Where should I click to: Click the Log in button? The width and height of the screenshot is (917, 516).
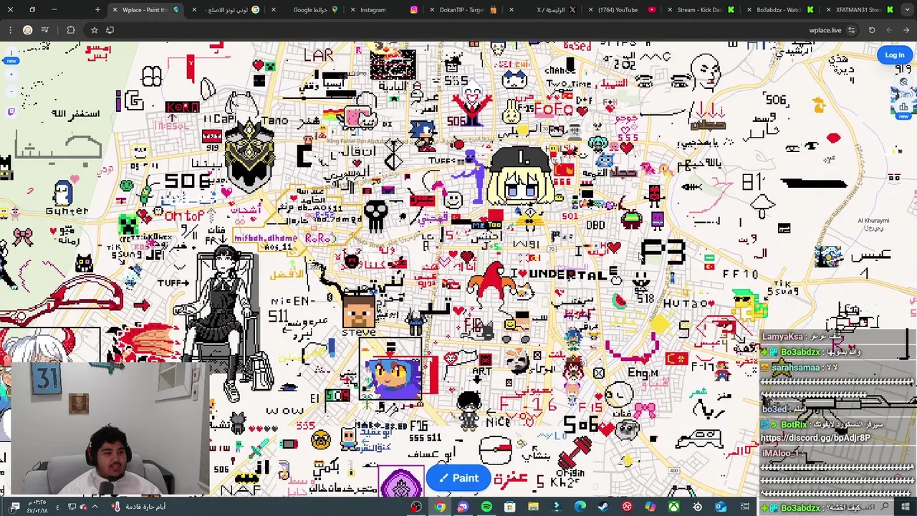coord(894,55)
